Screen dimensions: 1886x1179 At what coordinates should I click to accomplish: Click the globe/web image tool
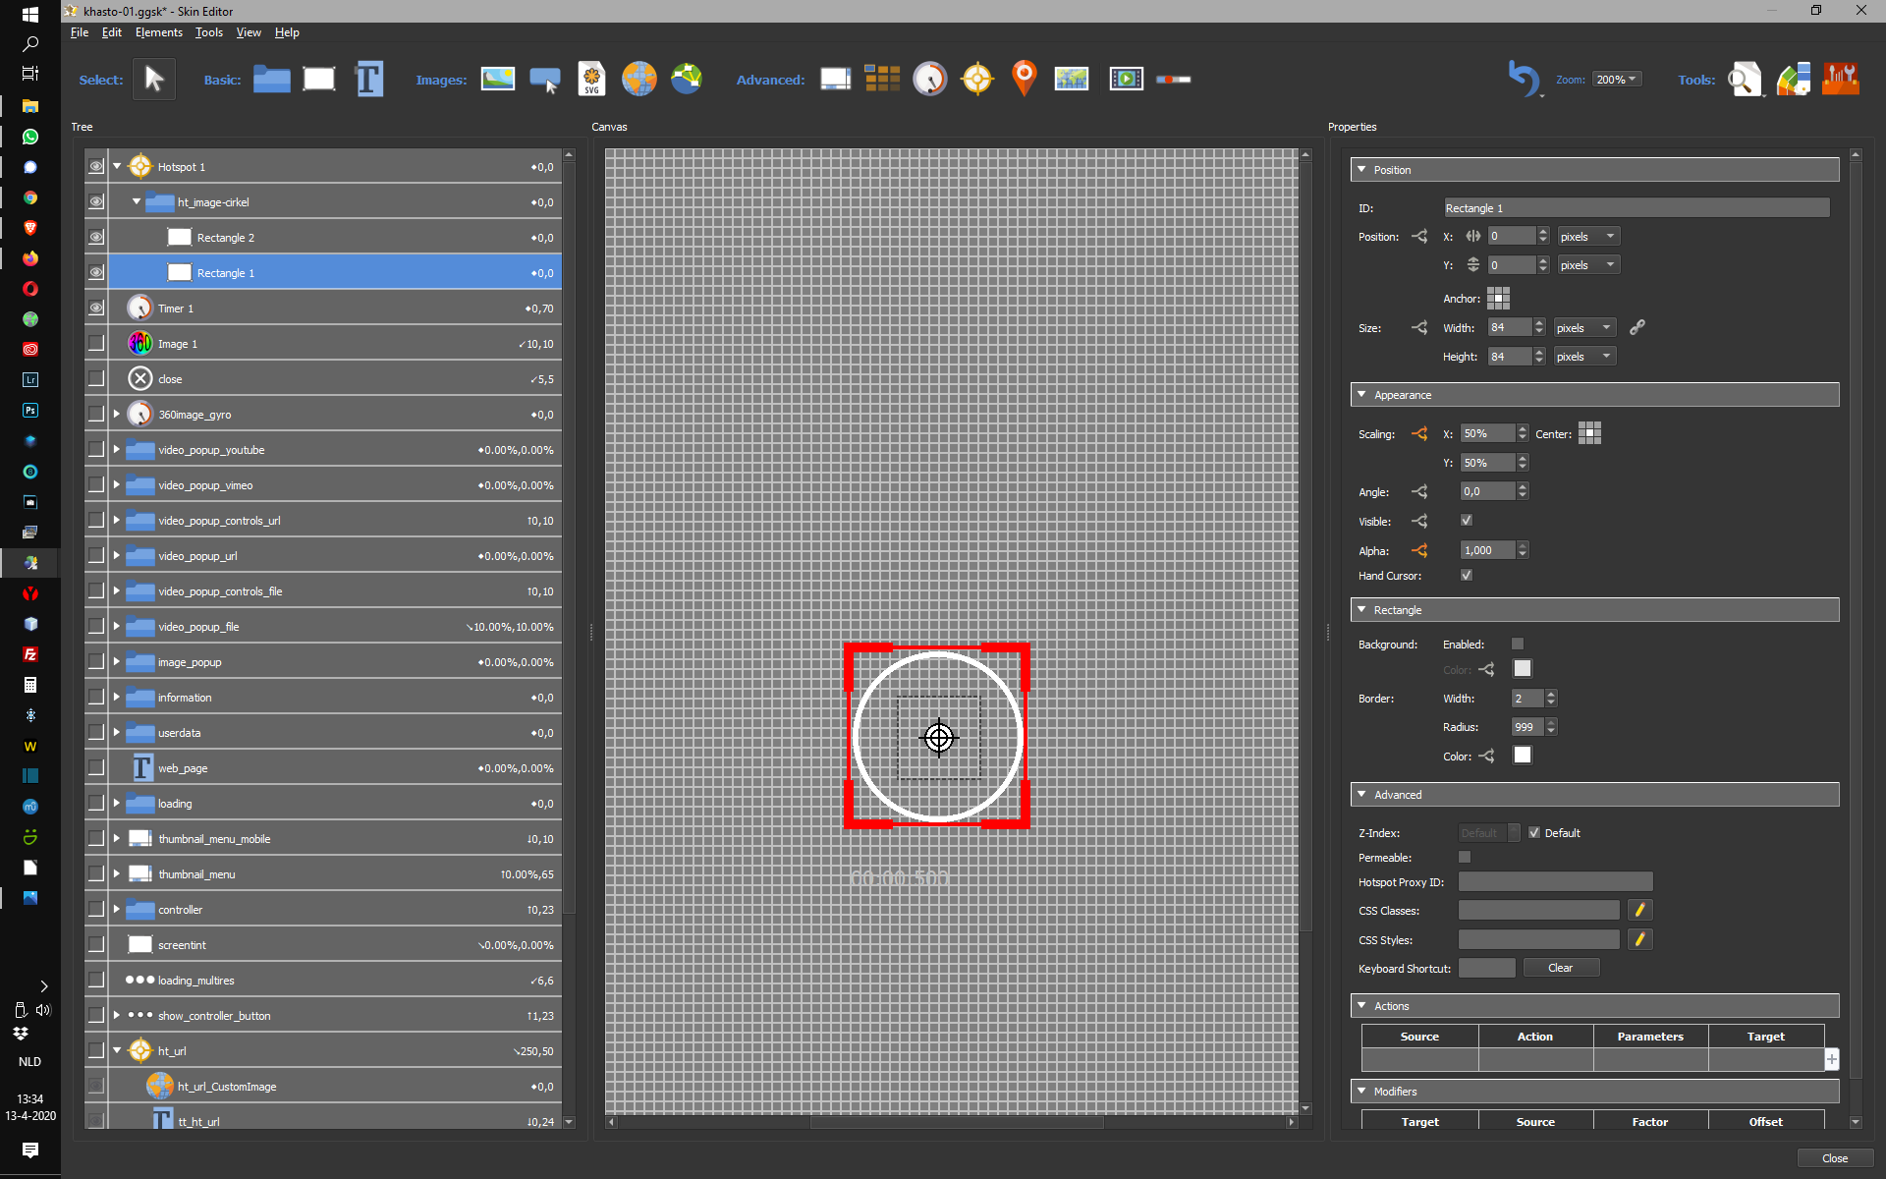pyautogui.click(x=639, y=79)
